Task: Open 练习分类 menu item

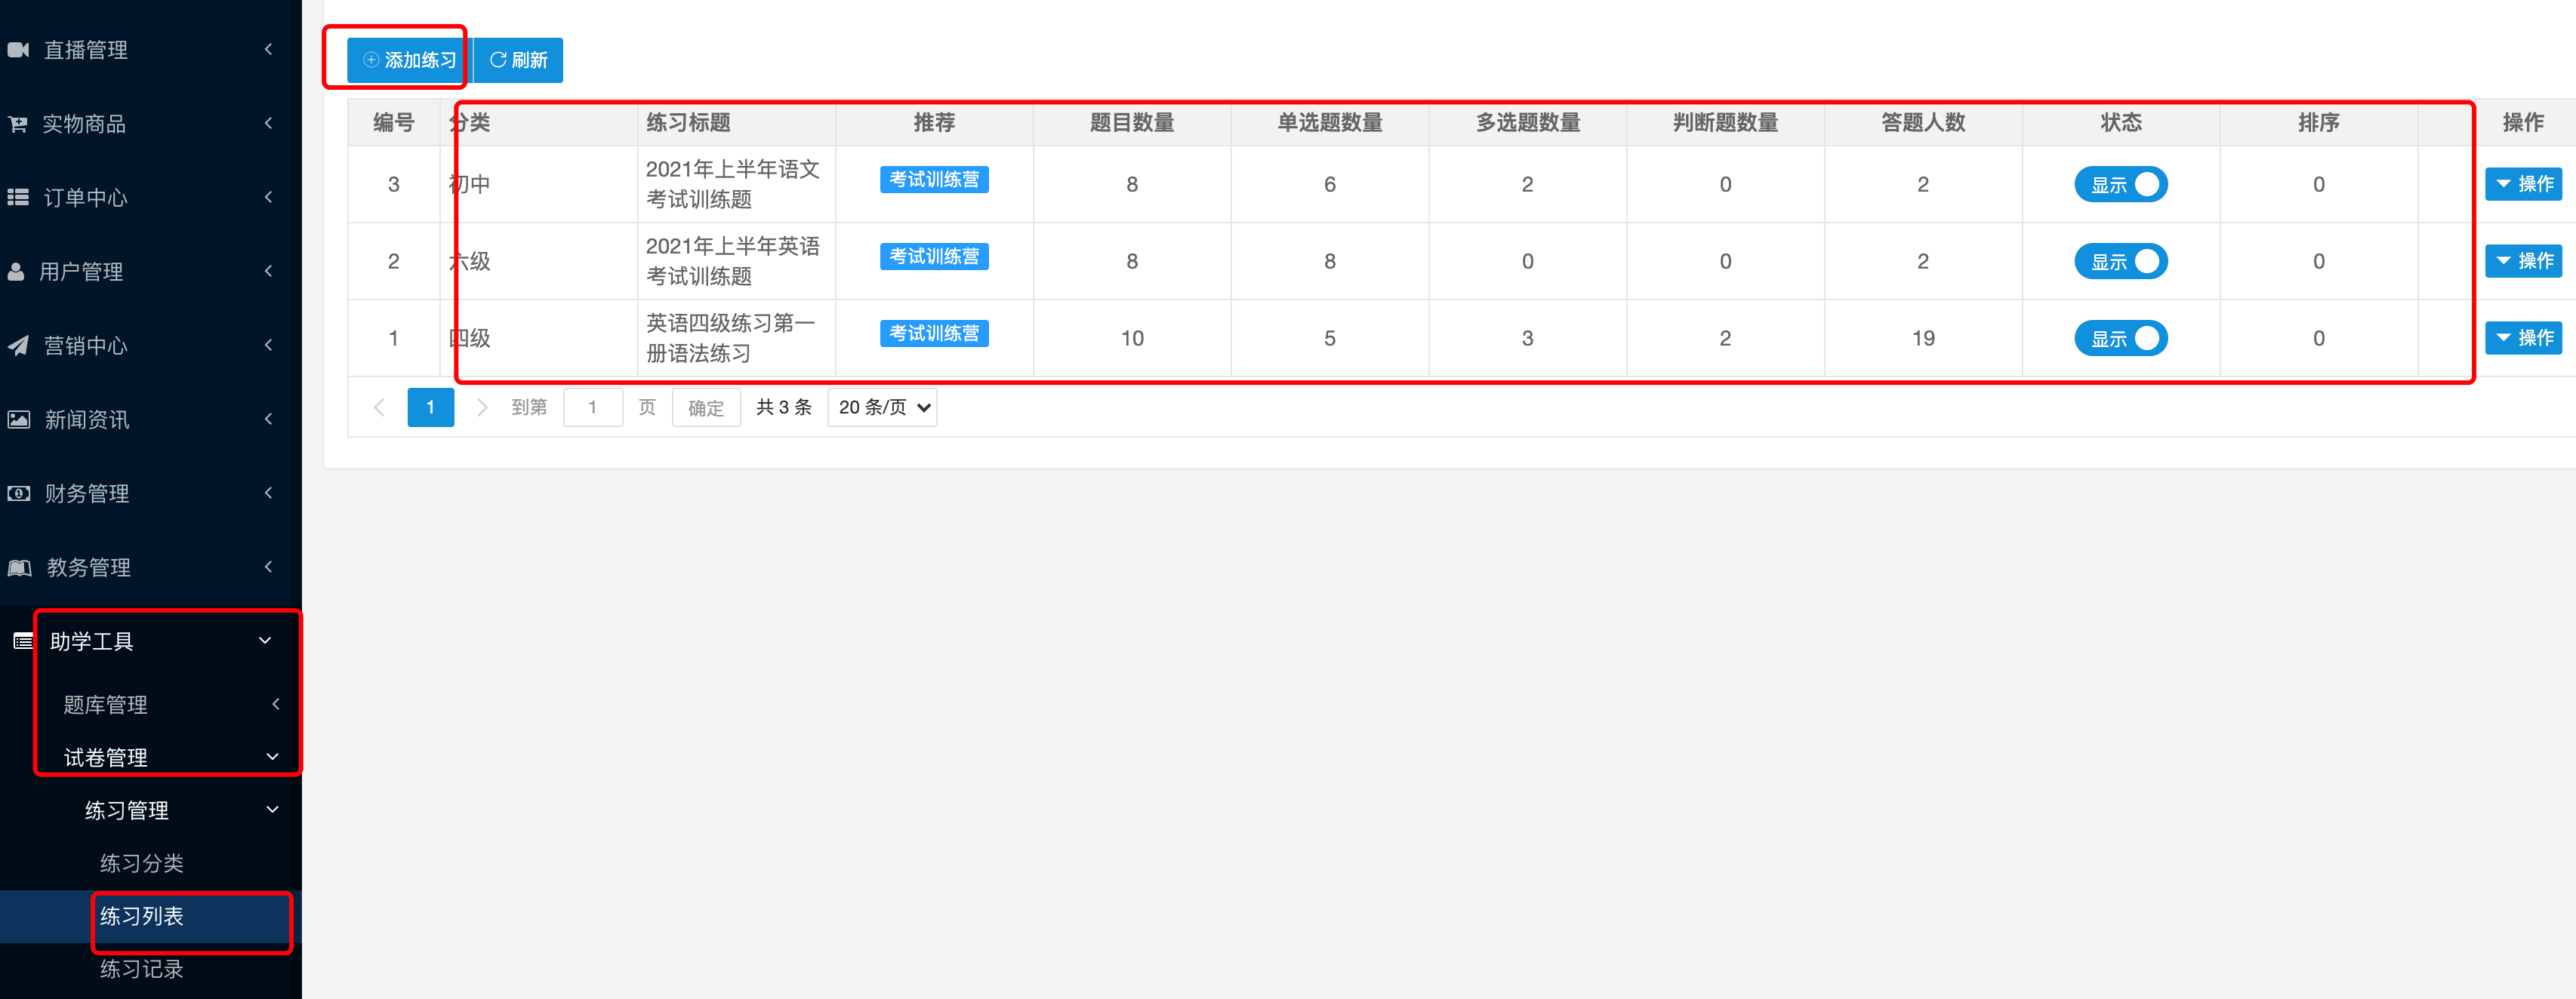Action: click(x=151, y=863)
